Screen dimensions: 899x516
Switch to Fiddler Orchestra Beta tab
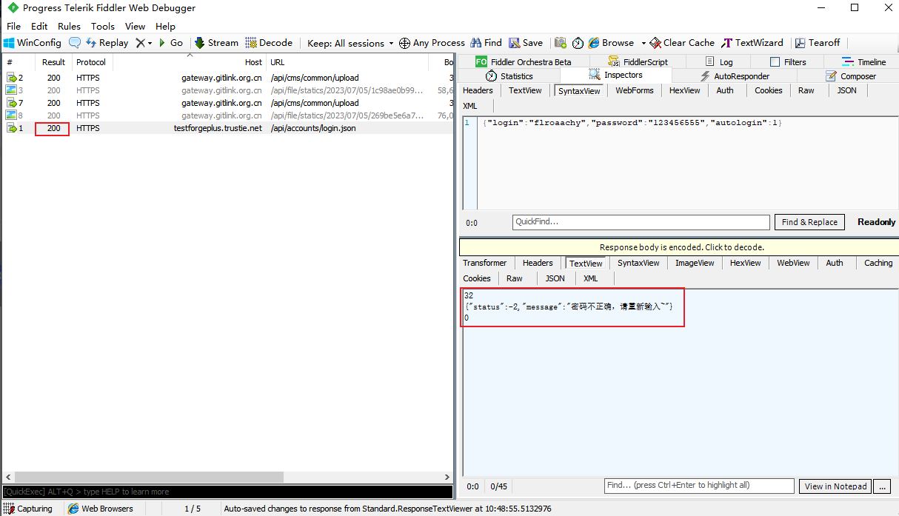(x=524, y=62)
